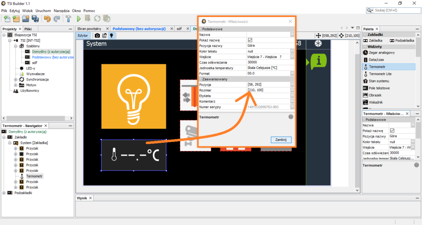Viewport: 422px width, 225px height.
Task: Click the Edytor view button
Action: [83, 35]
